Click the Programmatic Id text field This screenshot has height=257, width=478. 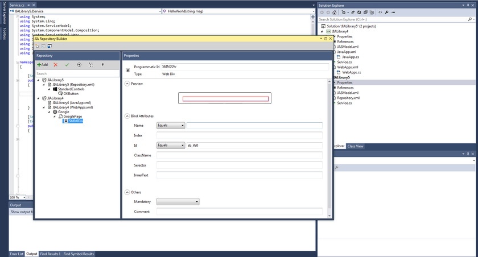(245, 67)
